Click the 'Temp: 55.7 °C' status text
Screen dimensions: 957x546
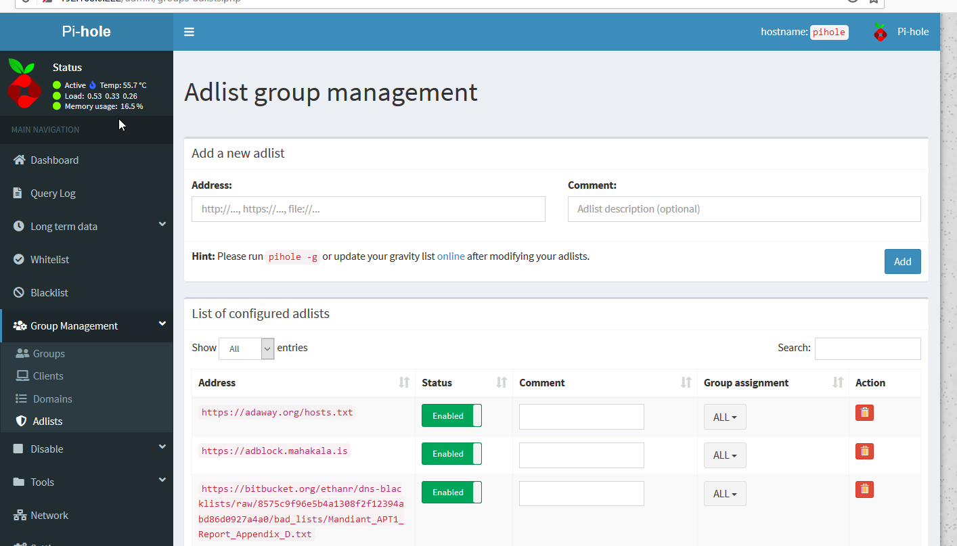(x=123, y=85)
